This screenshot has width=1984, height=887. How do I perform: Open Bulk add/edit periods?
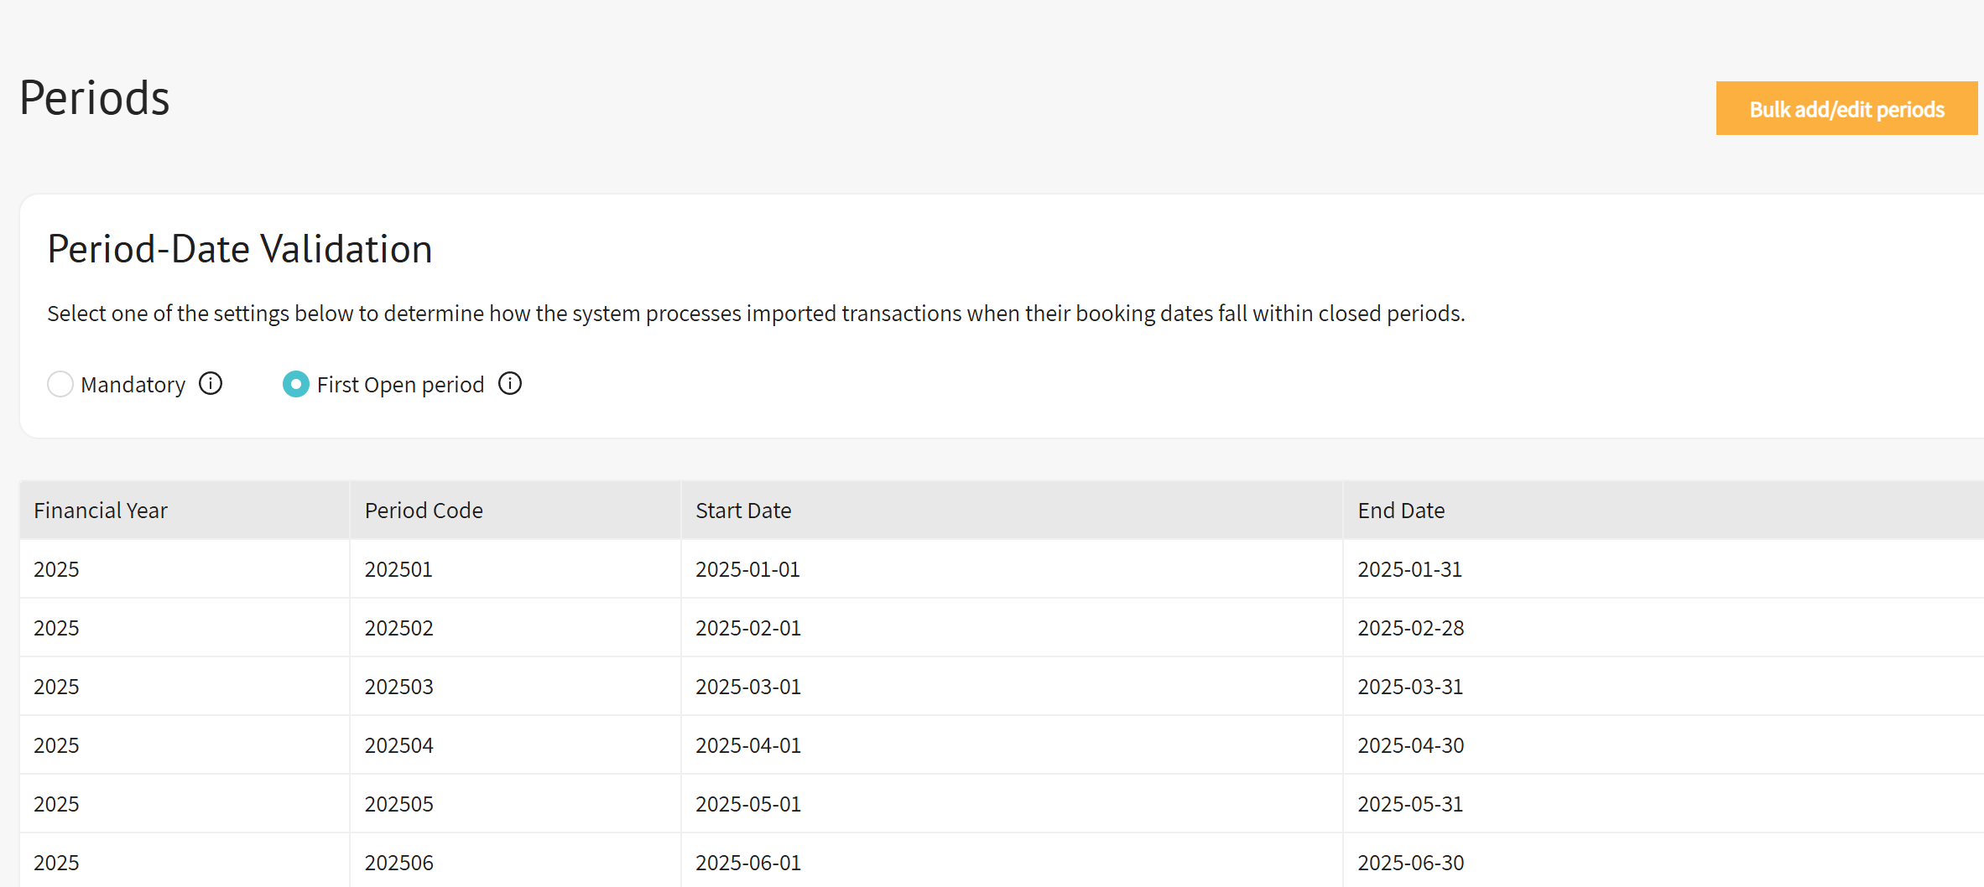point(1846,109)
